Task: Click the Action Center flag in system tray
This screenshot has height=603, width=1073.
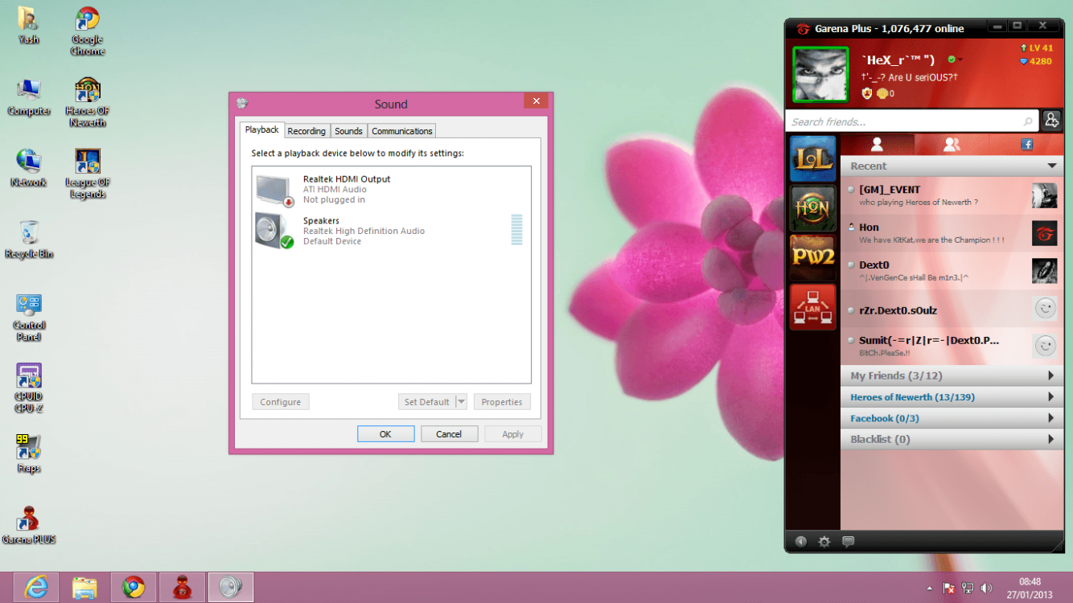Action: pyautogui.click(x=949, y=589)
